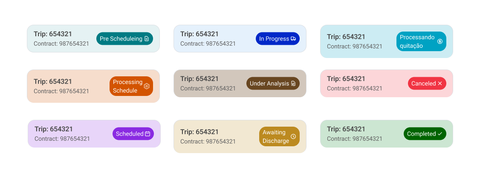The height and width of the screenshot is (171, 480).
Task: Click the Trip title in the Canceled card
Action: [x=346, y=79]
